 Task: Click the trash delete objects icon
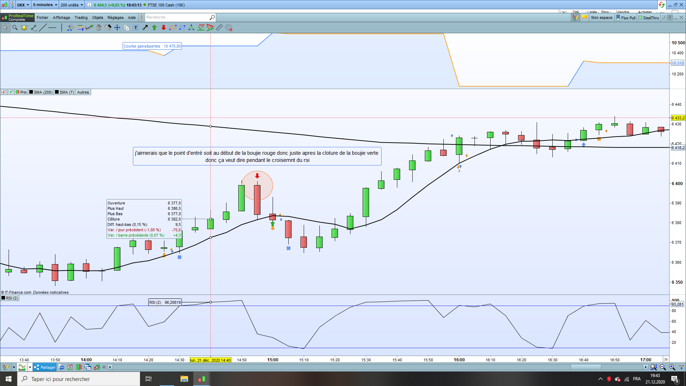[99, 28]
